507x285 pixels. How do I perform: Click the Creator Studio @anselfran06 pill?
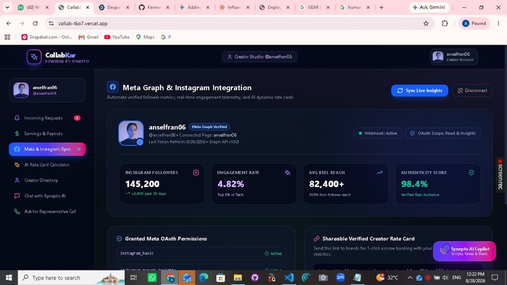260,57
